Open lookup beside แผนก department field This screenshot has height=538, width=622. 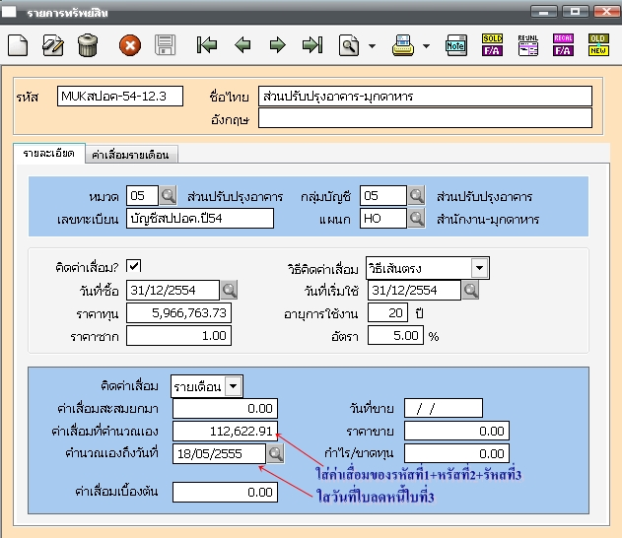pos(417,218)
